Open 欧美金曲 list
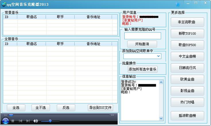 [x=187, y=79]
